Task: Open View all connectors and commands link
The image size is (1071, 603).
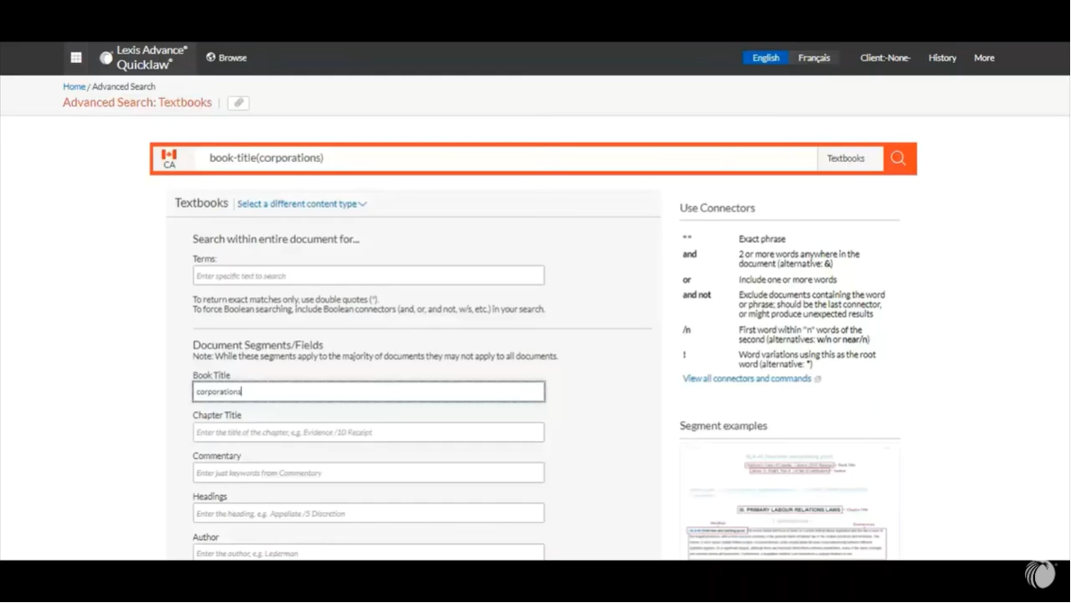Action: 746,379
